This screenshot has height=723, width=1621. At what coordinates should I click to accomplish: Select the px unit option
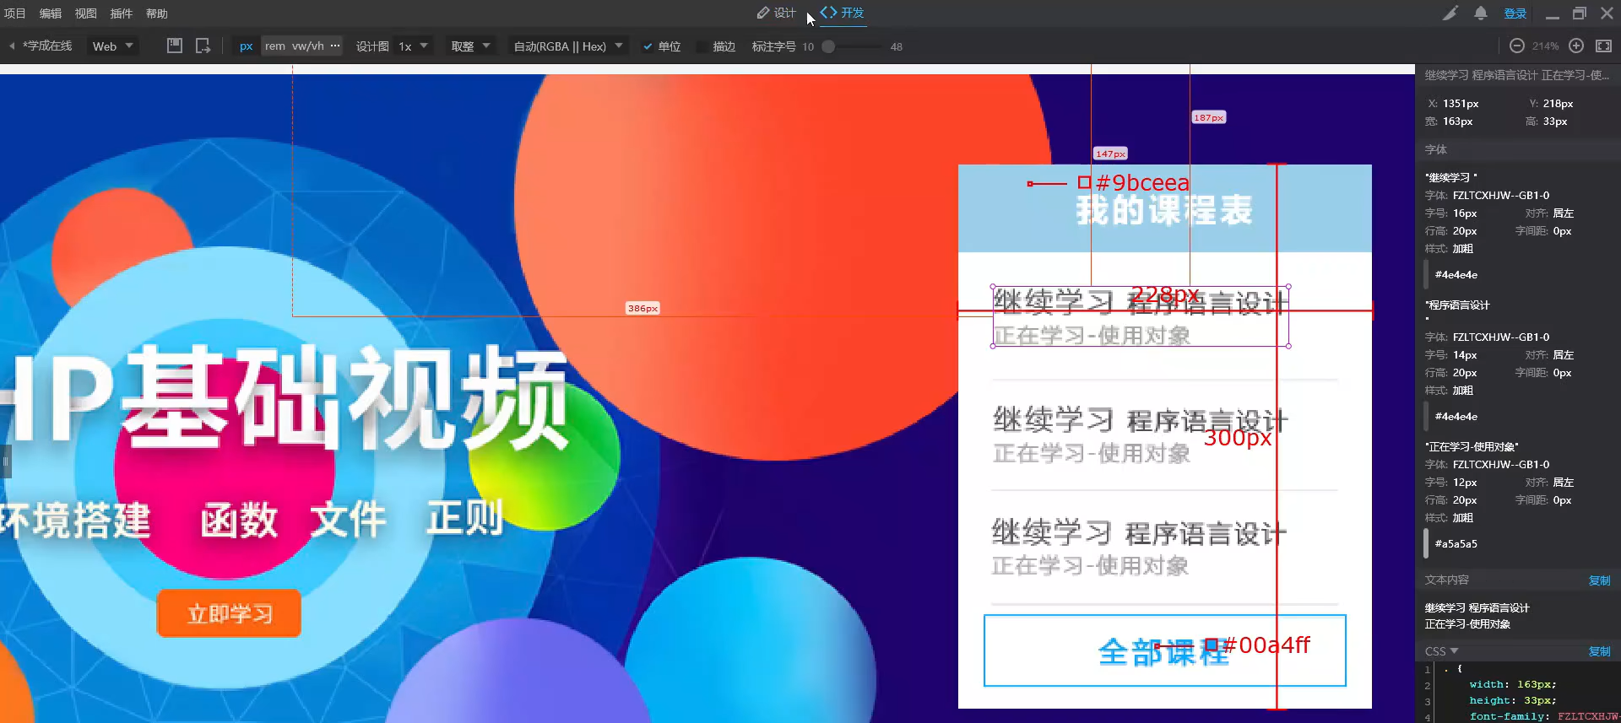(246, 46)
